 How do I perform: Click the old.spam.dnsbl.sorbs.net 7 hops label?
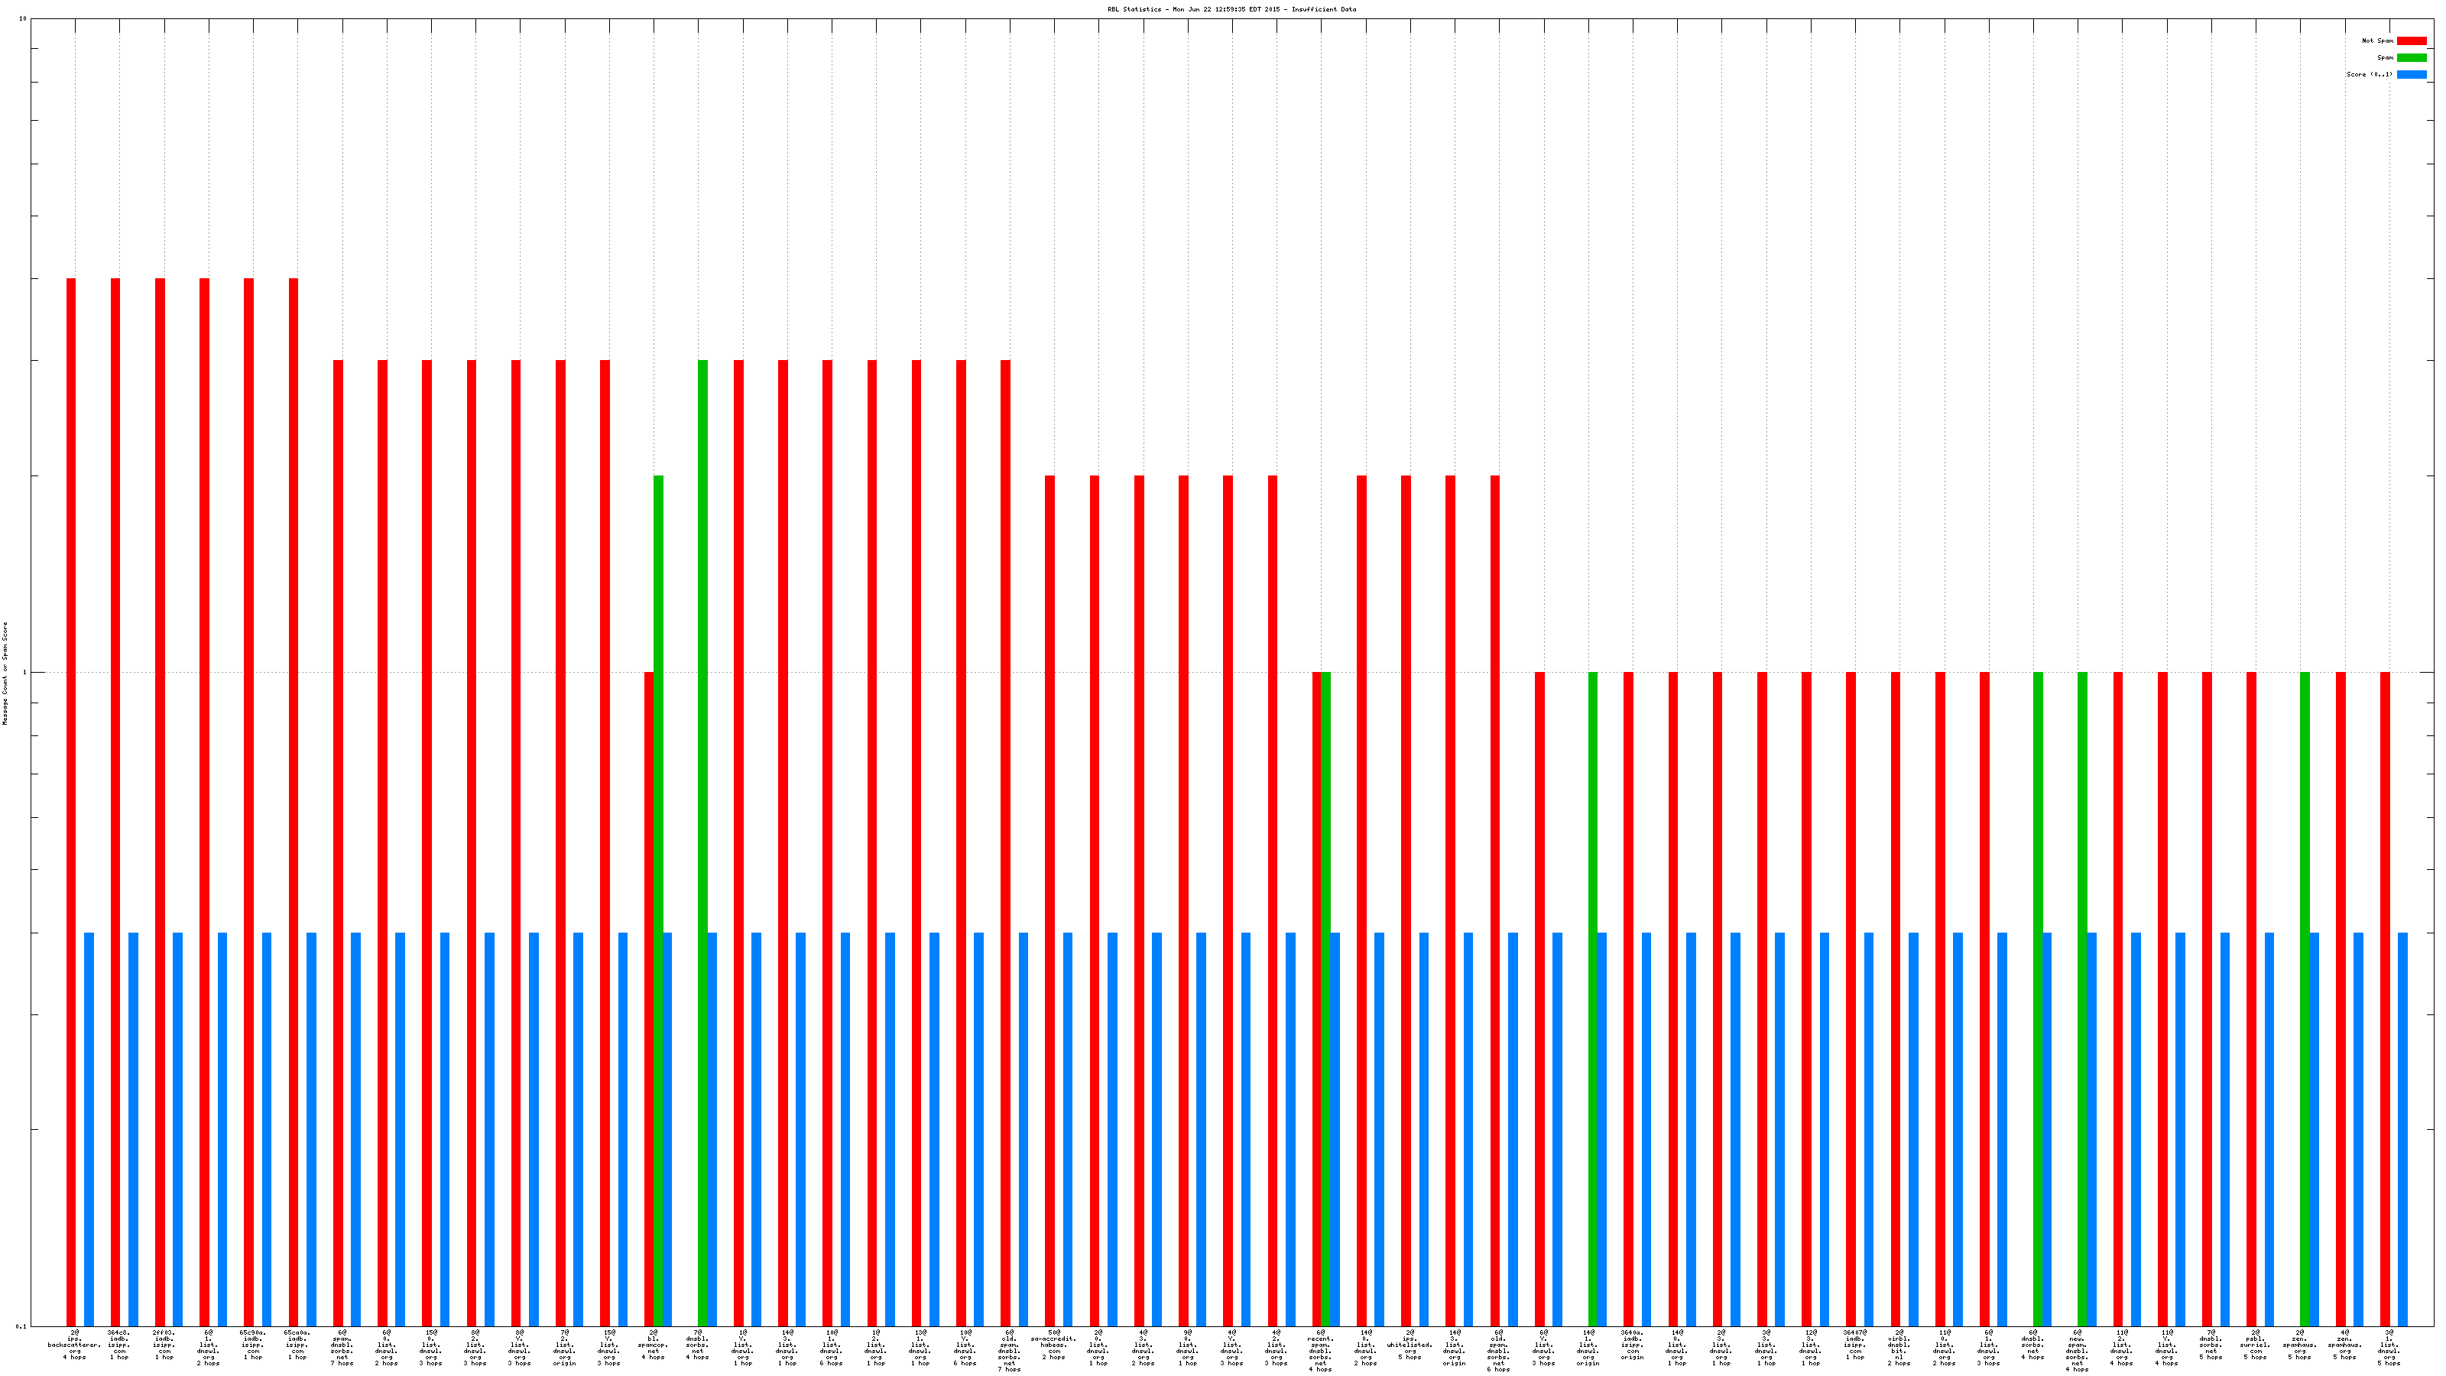click(x=1008, y=1352)
